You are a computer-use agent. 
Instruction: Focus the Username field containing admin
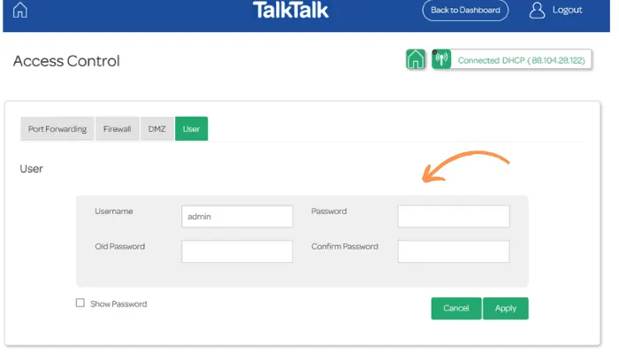[x=237, y=216]
